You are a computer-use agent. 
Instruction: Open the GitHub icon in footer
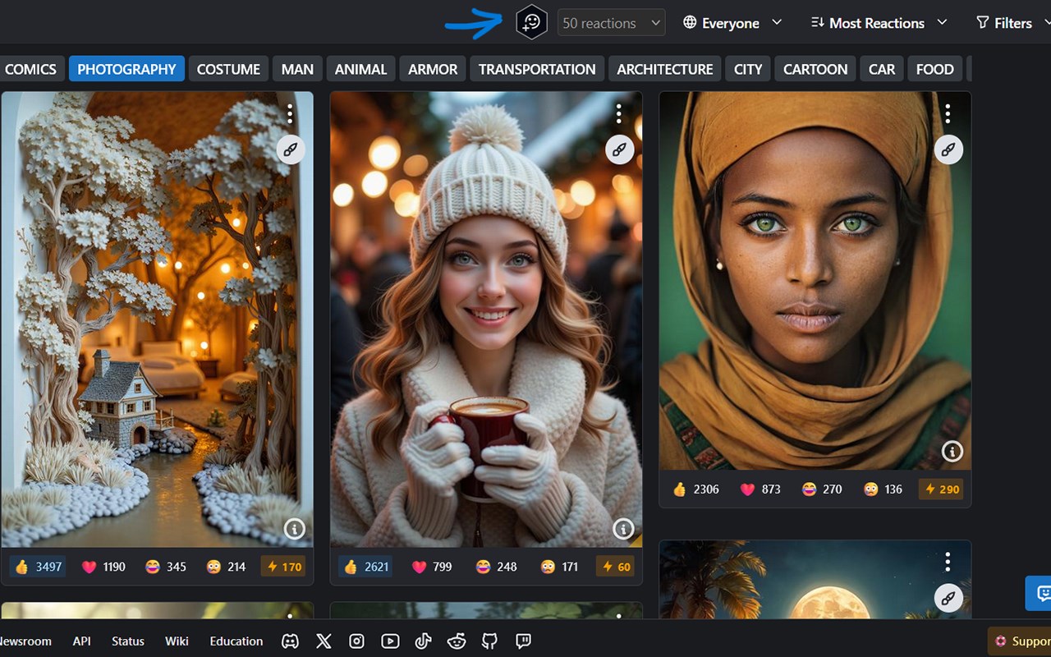pos(489,641)
